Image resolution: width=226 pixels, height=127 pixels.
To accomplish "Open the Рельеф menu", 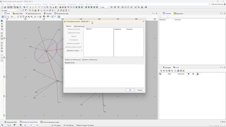I will pos(45,4).
